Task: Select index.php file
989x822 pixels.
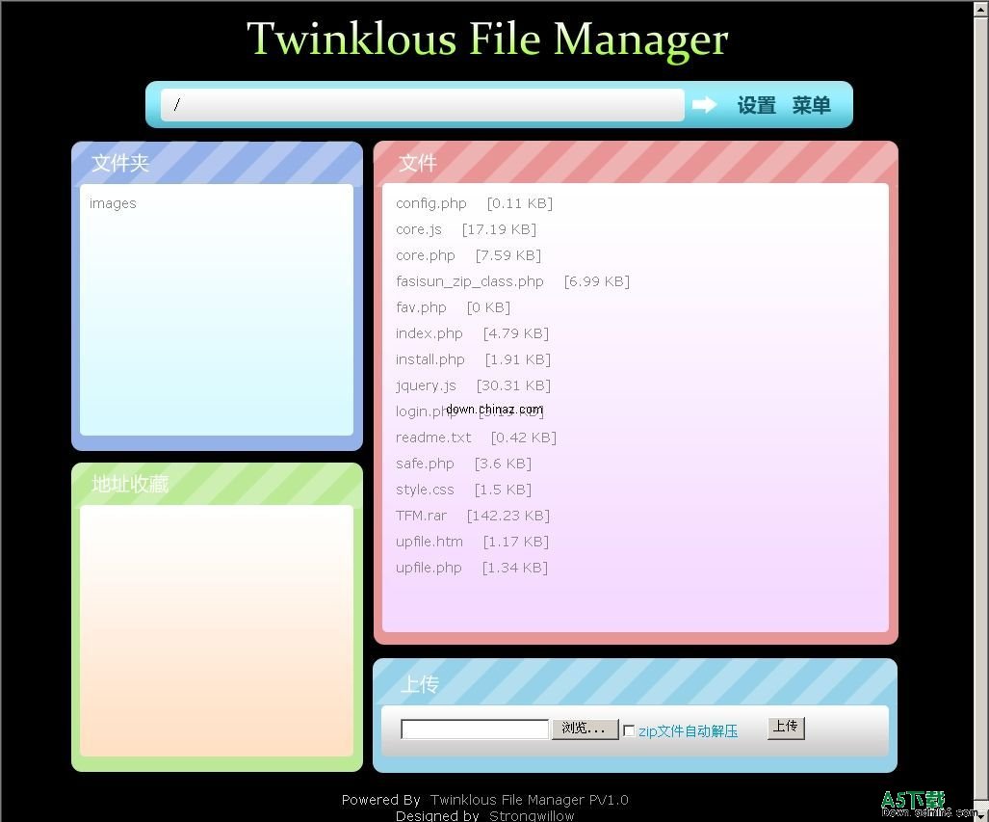Action: pyautogui.click(x=429, y=333)
